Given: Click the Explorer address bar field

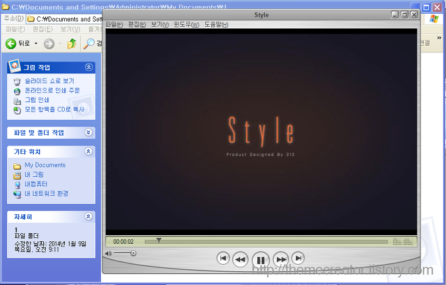Looking at the screenshot, I should pos(64,19).
